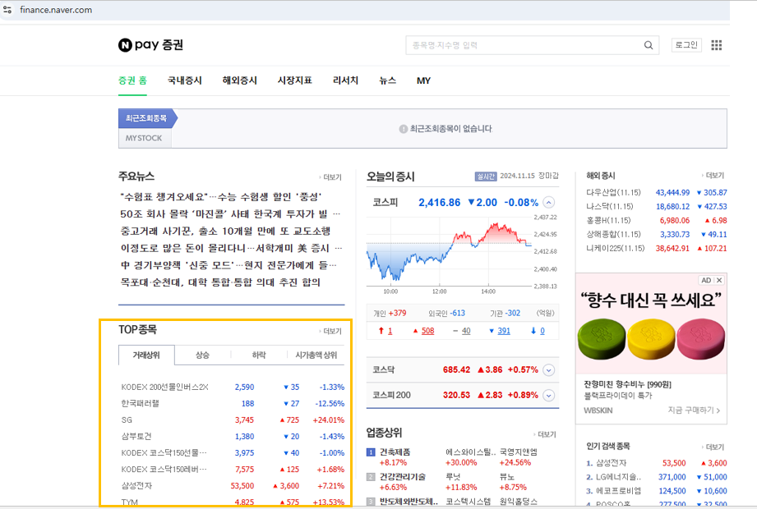The height and width of the screenshot is (509, 757).
Task: Open the MY menu
Action: tap(423, 80)
